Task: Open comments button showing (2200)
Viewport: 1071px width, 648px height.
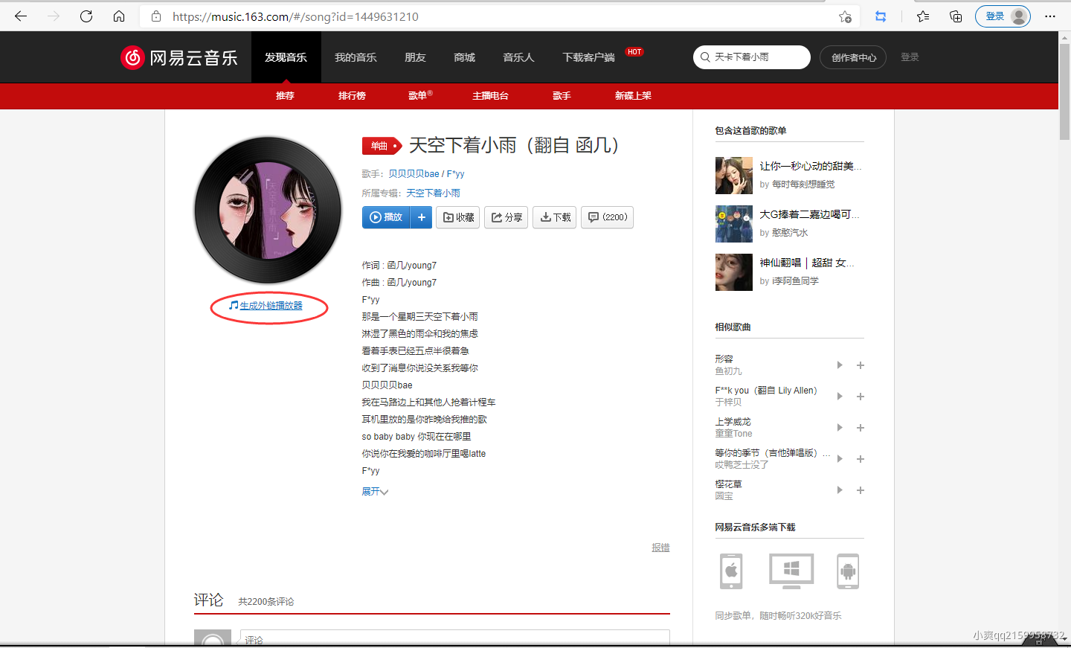Action: coord(608,217)
